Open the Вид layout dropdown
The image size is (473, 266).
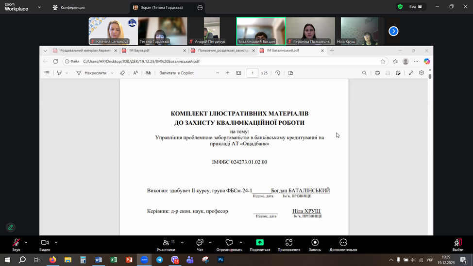pyautogui.click(x=416, y=7)
